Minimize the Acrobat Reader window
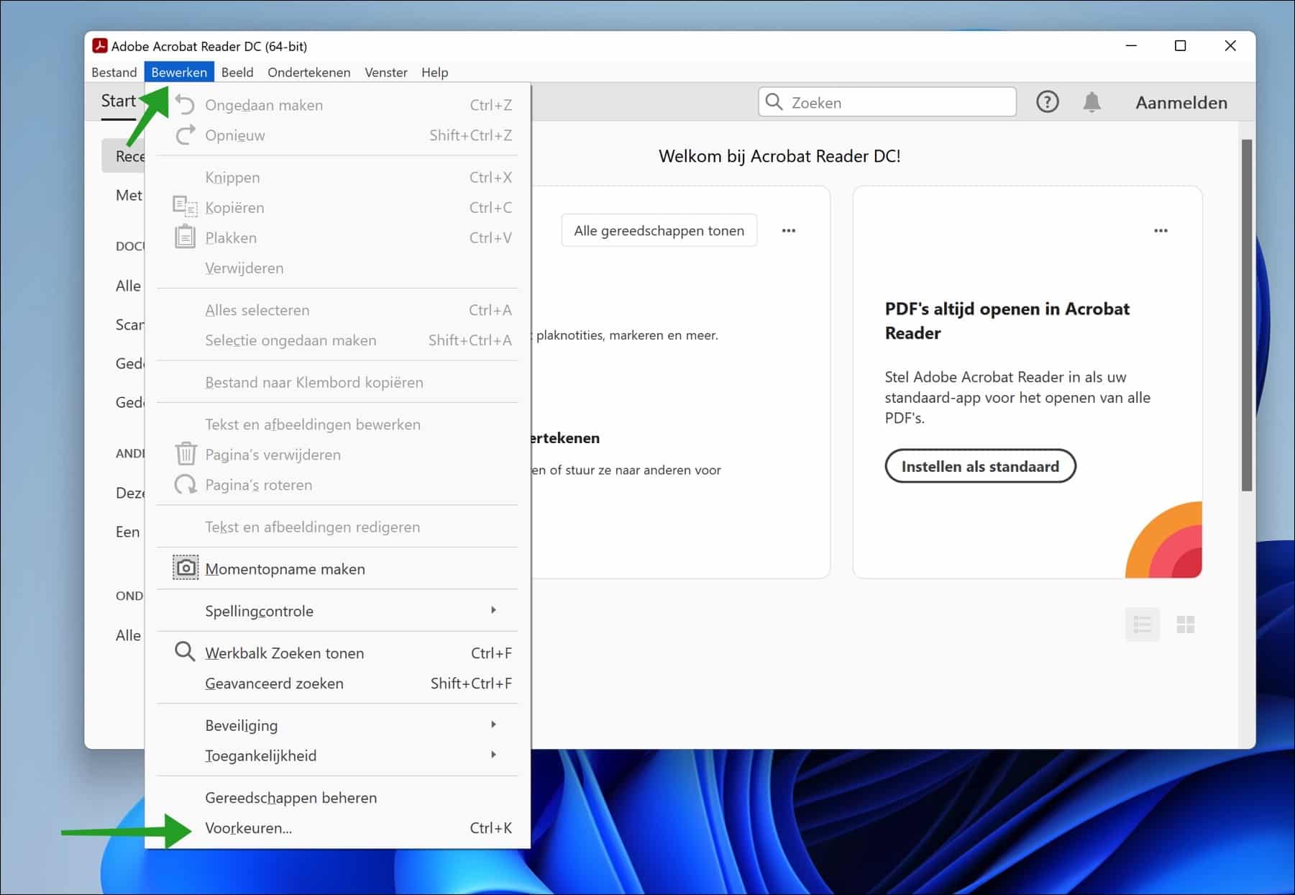The image size is (1295, 895). click(x=1131, y=46)
